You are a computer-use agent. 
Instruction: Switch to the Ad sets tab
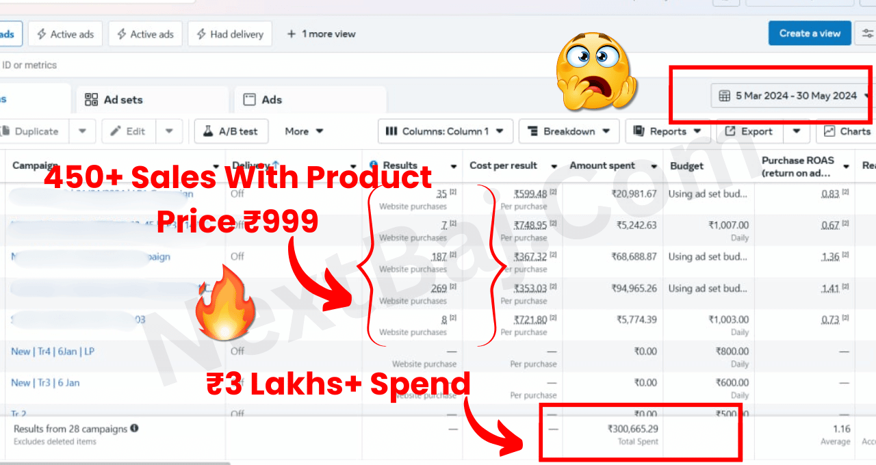click(152, 100)
